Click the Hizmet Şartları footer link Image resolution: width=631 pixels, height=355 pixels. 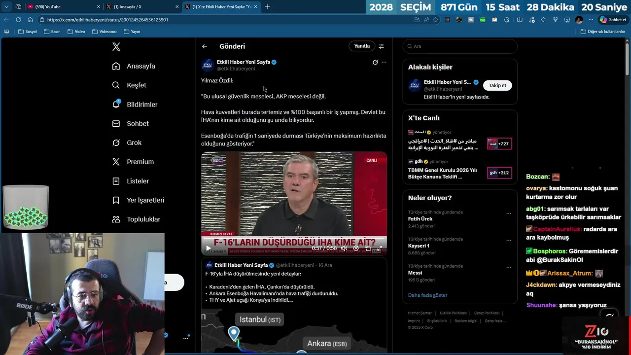(420, 313)
